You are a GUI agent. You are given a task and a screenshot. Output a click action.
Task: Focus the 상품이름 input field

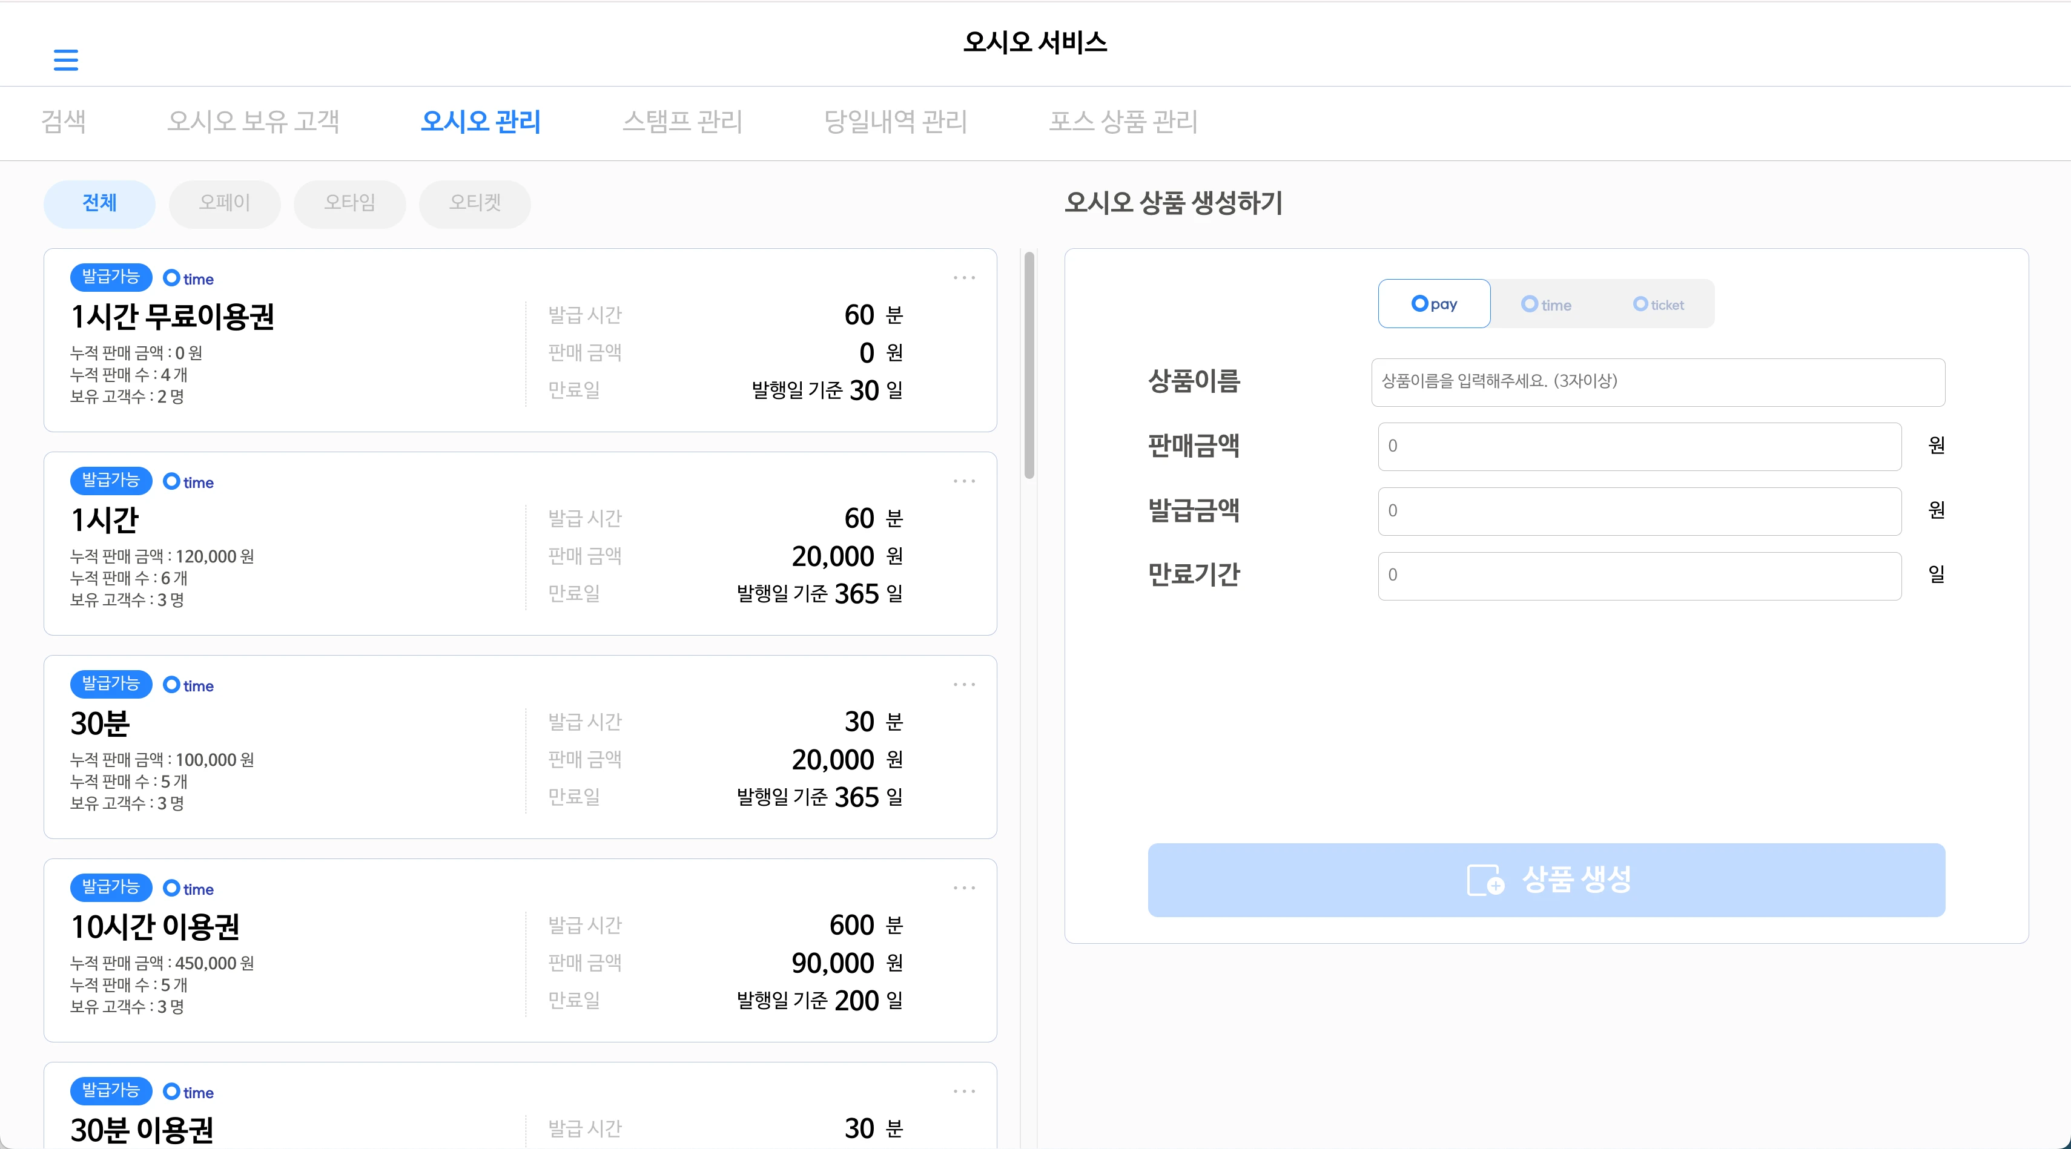(1658, 381)
